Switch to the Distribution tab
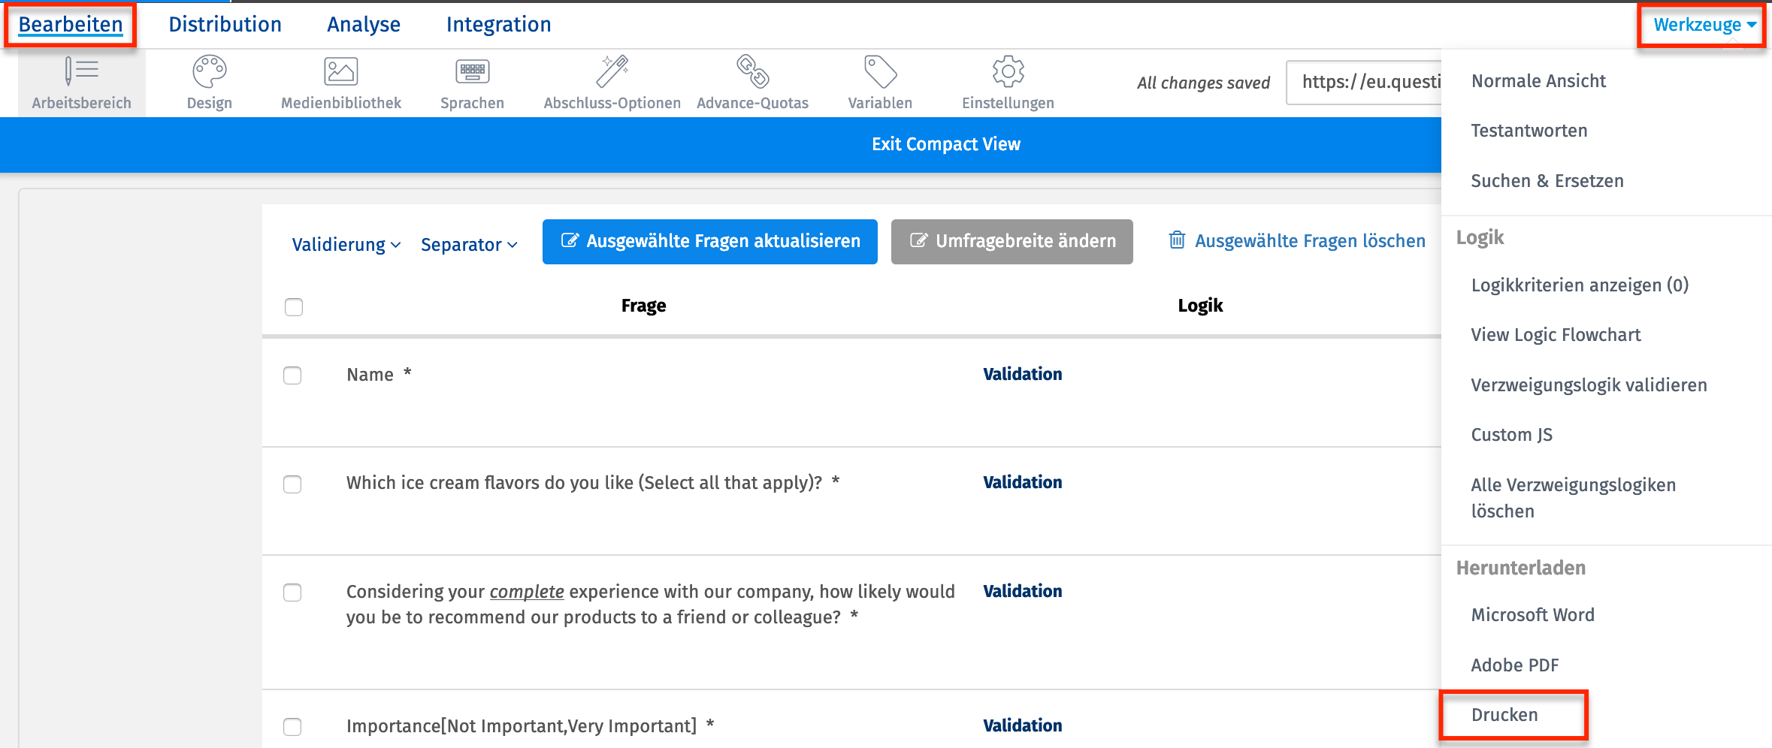 (x=225, y=25)
